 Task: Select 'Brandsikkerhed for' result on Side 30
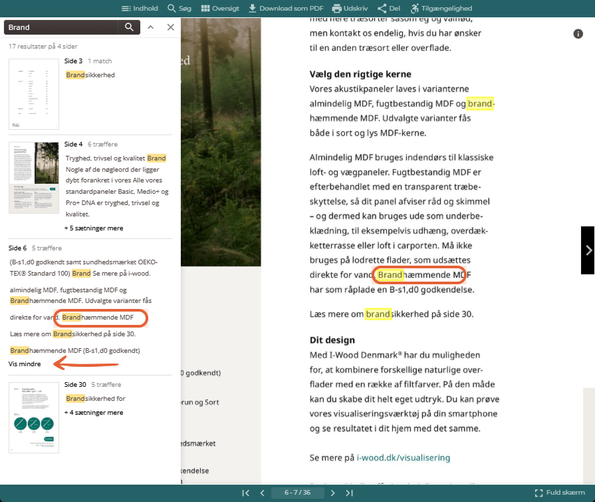coord(95,398)
